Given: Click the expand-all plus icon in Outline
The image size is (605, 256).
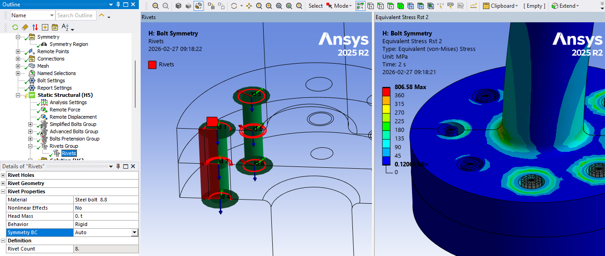Looking at the screenshot, I should (45, 27).
